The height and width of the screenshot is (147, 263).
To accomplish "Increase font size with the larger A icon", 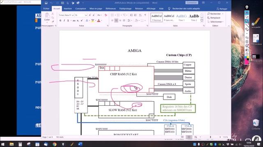I will point(90,15).
